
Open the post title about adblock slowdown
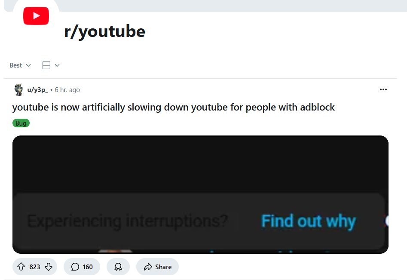point(173,107)
